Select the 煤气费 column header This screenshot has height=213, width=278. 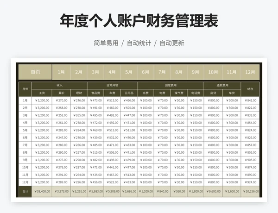coord(179,93)
